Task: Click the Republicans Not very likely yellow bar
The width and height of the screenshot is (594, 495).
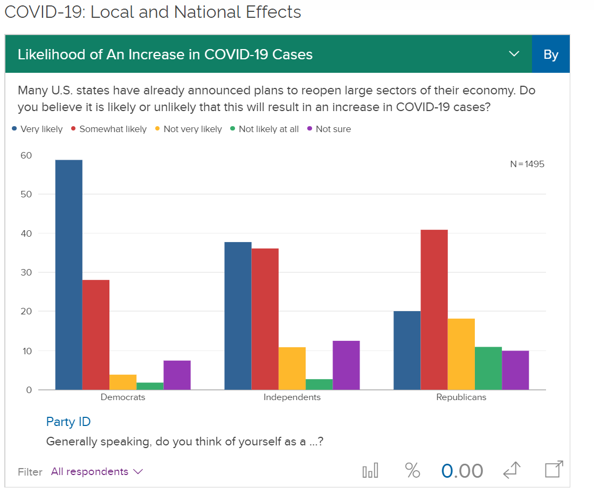Action: (461, 354)
